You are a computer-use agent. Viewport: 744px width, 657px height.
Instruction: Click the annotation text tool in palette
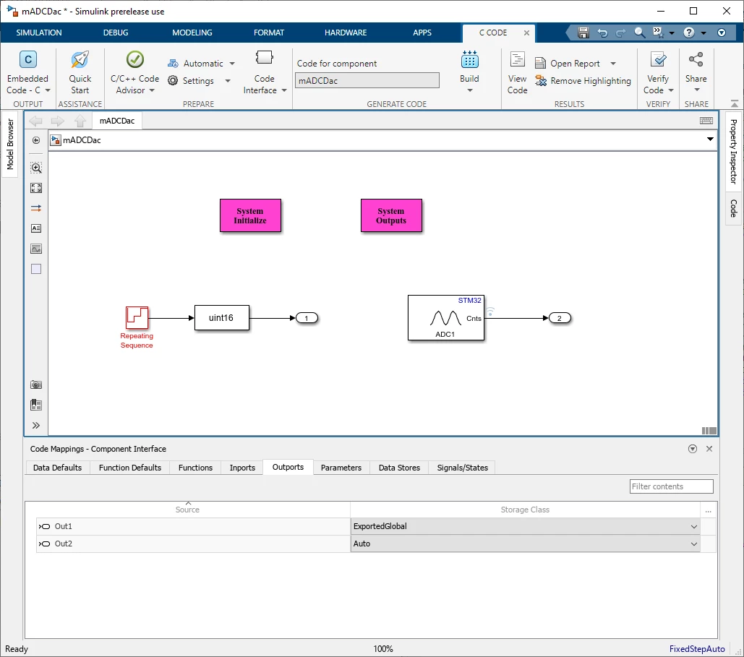click(36, 228)
